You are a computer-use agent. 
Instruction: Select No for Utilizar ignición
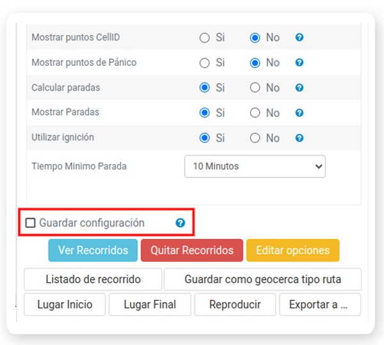point(255,138)
